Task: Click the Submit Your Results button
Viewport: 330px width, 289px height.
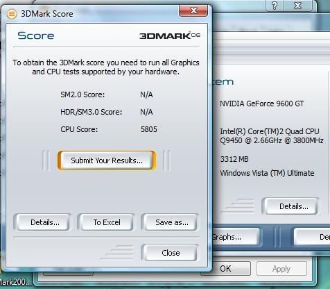Action: pyautogui.click(x=107, y=160)
